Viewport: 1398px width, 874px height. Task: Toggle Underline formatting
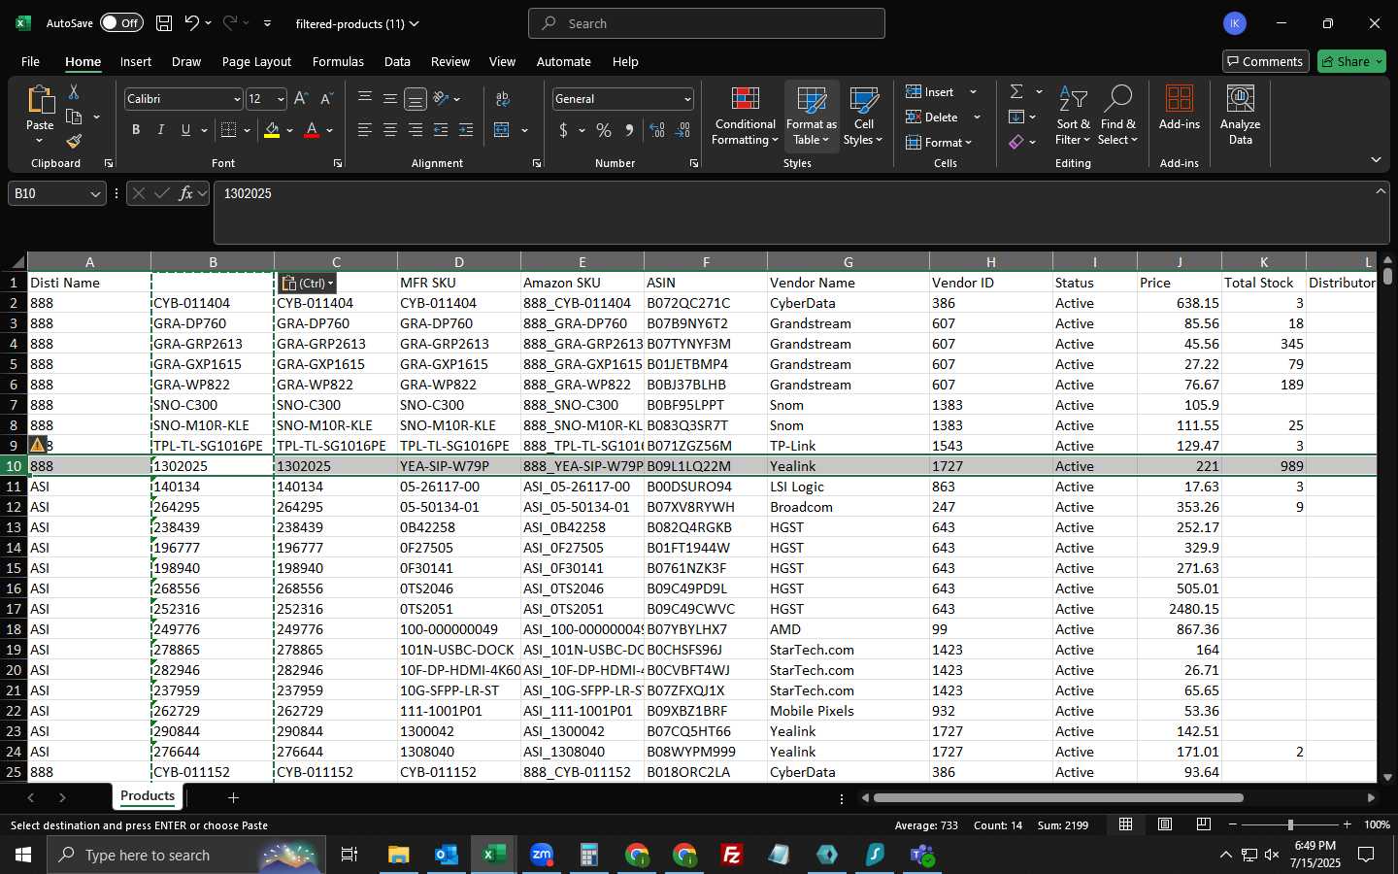click(x=185, y=130)
